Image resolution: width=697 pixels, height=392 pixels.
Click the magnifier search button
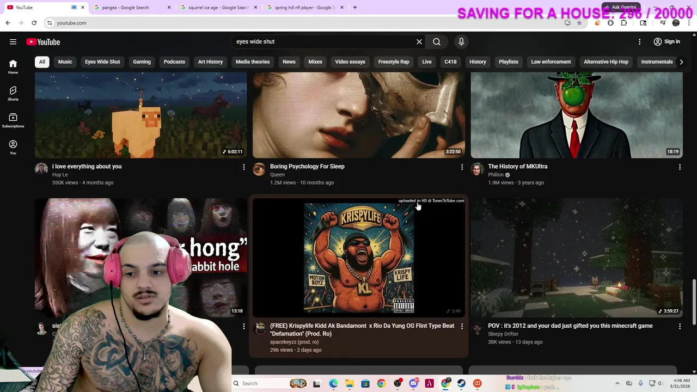tap(437, 41)
